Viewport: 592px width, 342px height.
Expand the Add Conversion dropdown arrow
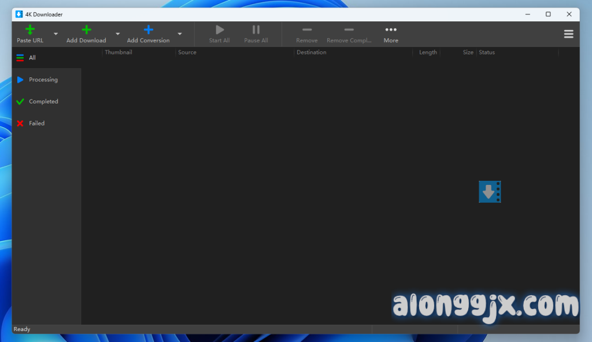click(x=180, y=34)
